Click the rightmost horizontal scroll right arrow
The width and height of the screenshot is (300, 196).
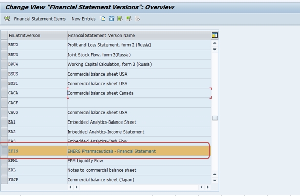tap(208, 187)
